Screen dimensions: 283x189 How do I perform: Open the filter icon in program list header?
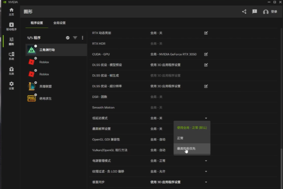75,38
